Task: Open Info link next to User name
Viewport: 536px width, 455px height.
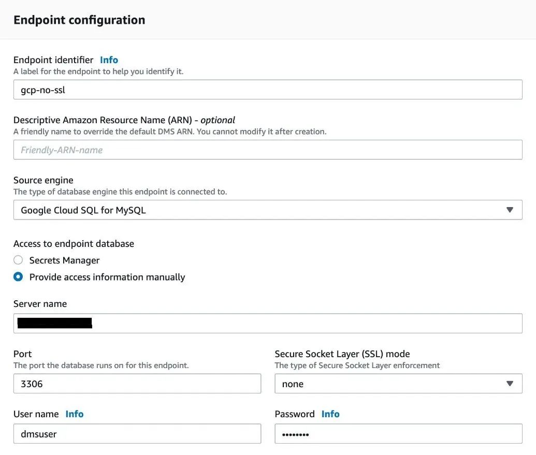Action: point(74,414)
